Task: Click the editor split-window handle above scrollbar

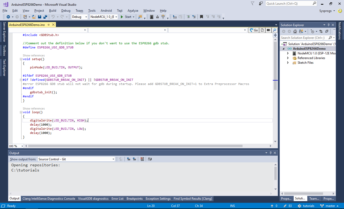Action: 275,35
